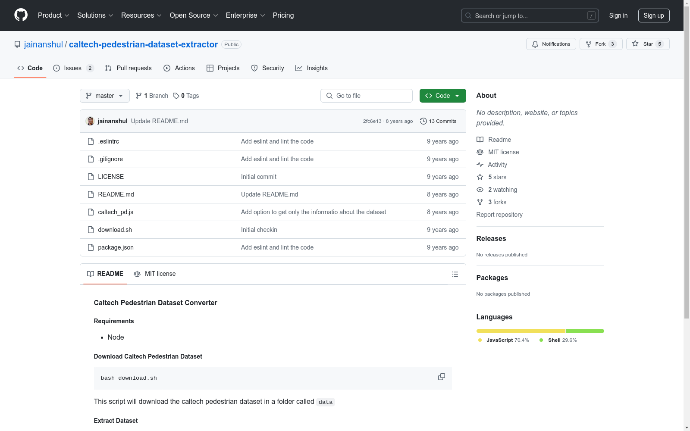Screen dimensions: 690x431
Task: Open the 13 Commits link
Action: pyautogui.click(x=438, y=121)
